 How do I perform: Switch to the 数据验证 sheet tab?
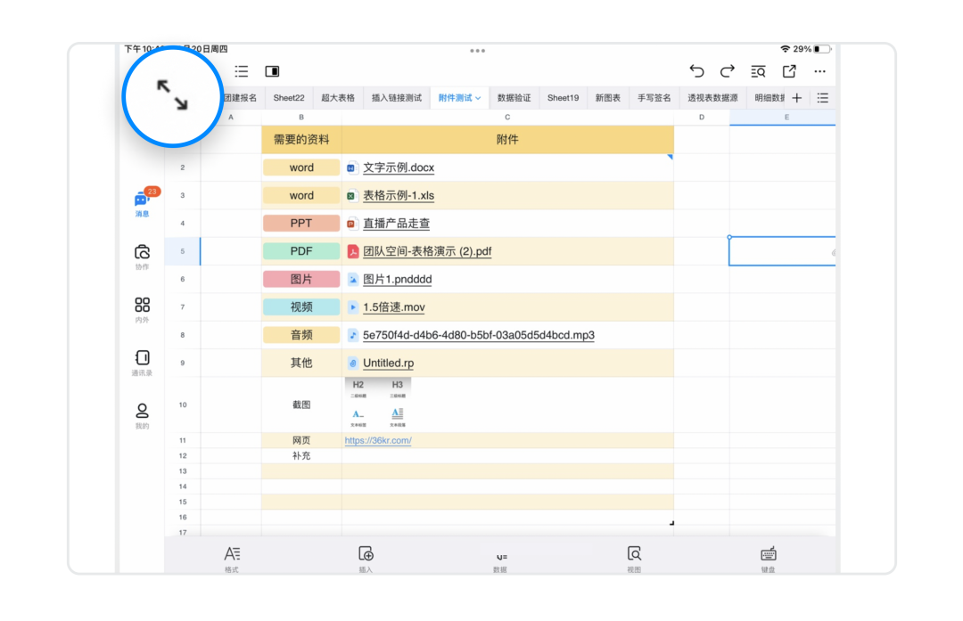point(514,98)
